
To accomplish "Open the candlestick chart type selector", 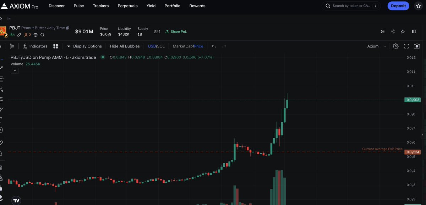I will 12,46.
